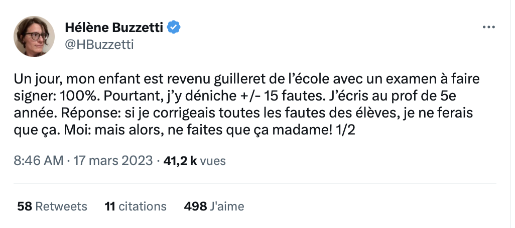Open the three-dot more options menu
The height and width of the screenshot is (228, 515).
(x=488, y=27)
